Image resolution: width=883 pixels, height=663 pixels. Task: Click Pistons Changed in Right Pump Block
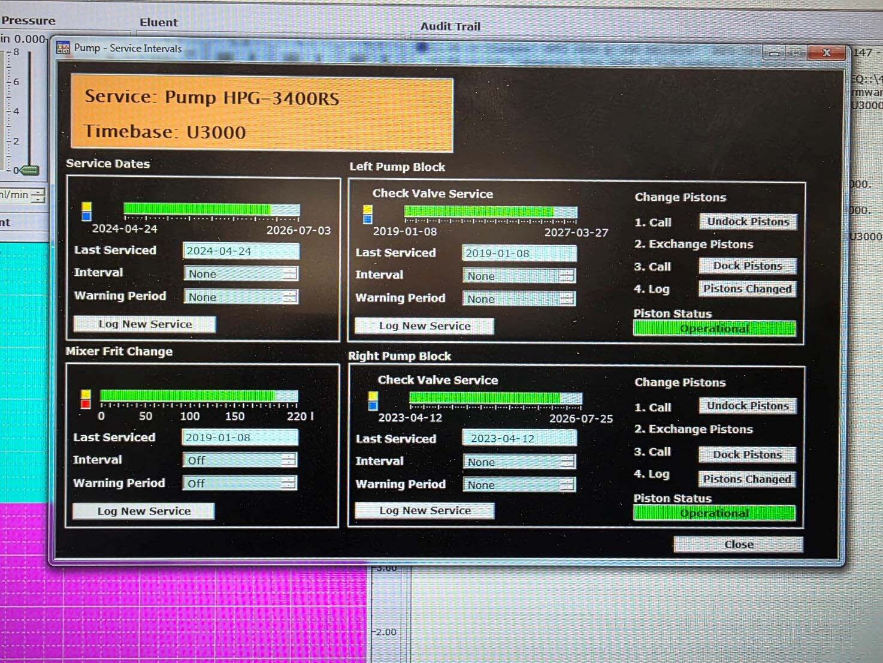click(x=748, y=479)
